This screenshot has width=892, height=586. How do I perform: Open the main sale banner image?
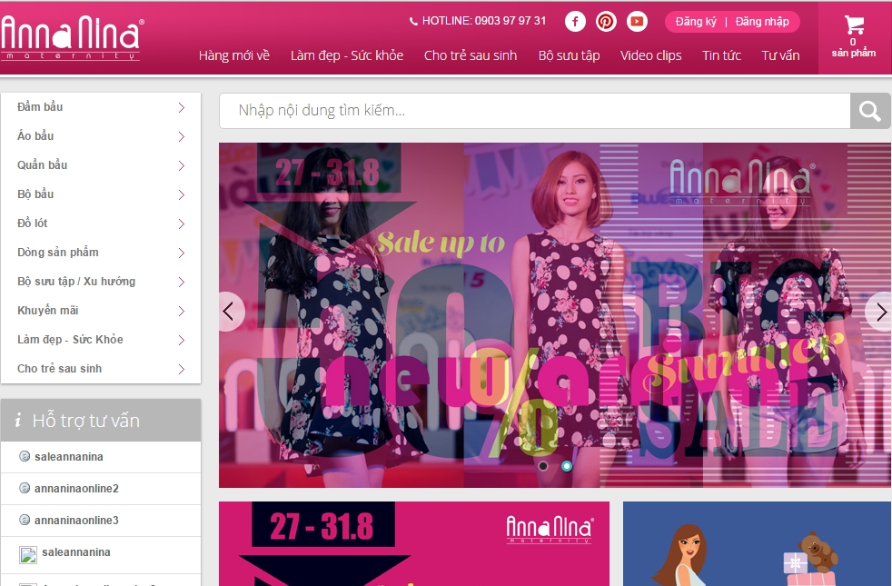555,315
